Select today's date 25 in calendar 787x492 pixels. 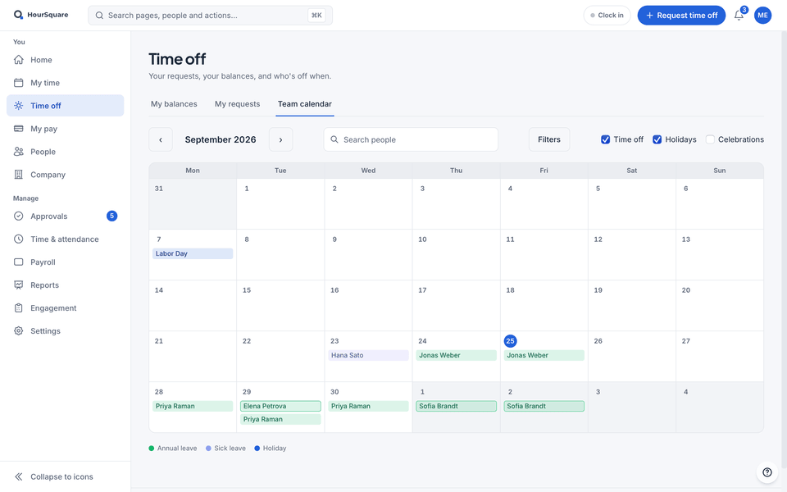tap(510, 341)
